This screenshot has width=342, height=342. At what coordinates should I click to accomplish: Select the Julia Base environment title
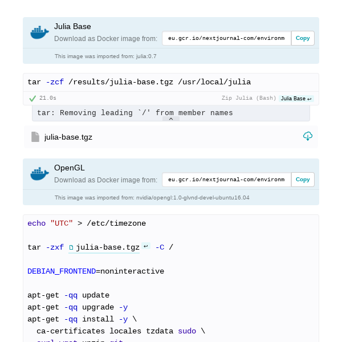pos(72,27)
